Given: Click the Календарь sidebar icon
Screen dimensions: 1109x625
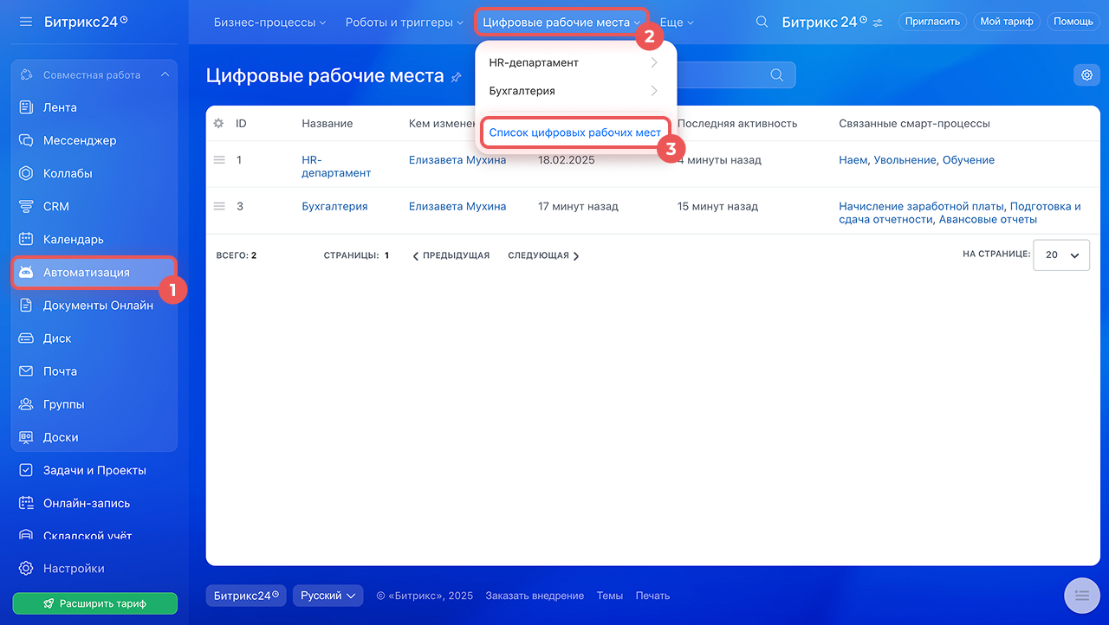Looking at the screenshot, I should 26,239.
